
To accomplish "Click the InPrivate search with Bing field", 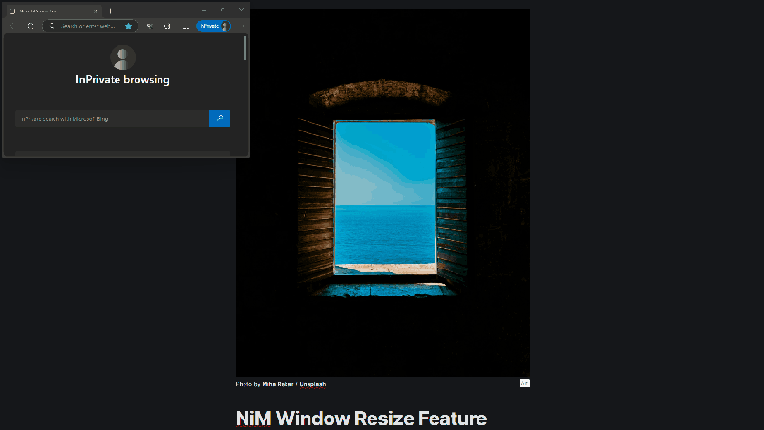I will [x=112, y=118].
